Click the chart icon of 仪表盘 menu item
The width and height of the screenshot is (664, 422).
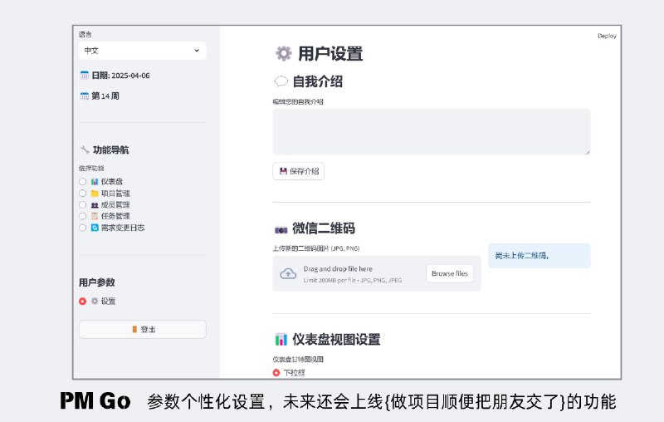coord(95,182)
